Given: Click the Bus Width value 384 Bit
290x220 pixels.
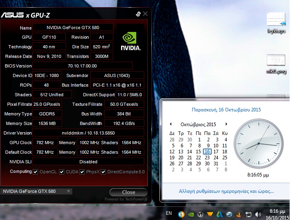Looking at the screenshot, I should (124, 114).
